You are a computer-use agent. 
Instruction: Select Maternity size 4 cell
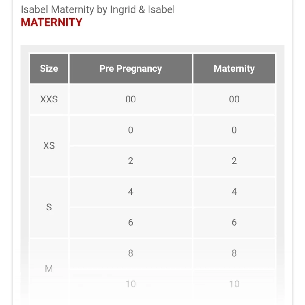pos(234,192)
